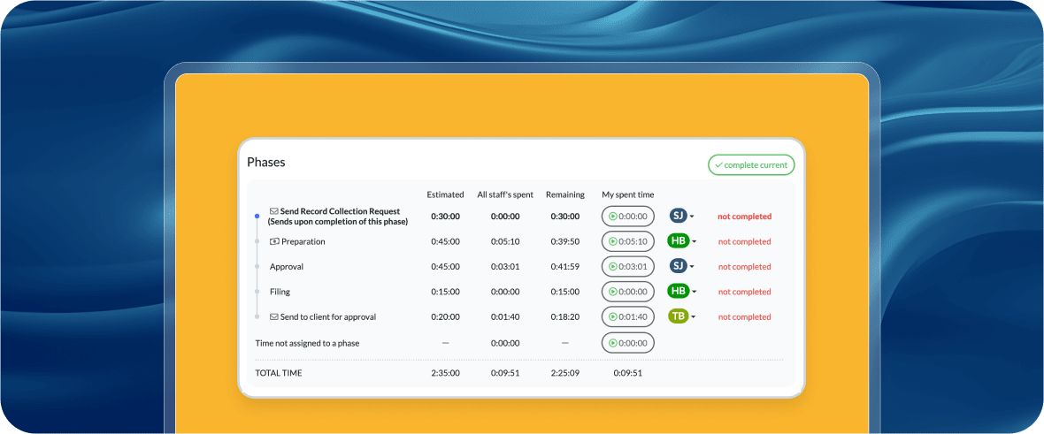Click the Preparation phase icon

point(274,241)
